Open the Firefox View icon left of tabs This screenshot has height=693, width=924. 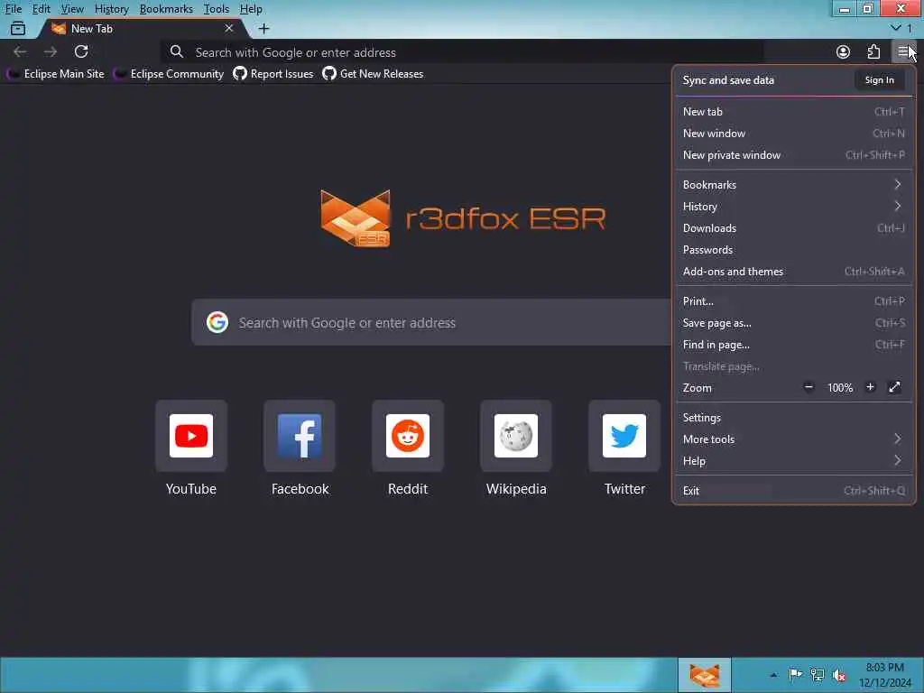[x=18, y=28]
